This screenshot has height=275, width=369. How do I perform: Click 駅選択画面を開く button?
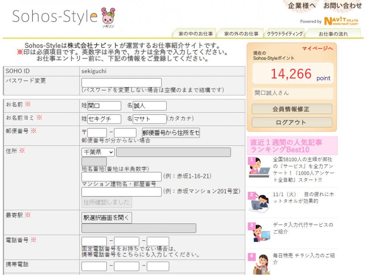point(107,218)
